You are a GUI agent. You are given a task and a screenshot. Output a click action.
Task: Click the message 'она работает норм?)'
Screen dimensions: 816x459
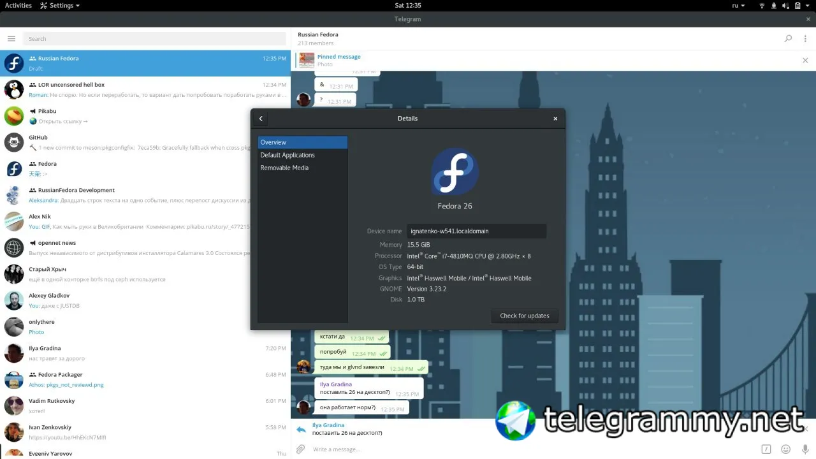pos(361,408)
